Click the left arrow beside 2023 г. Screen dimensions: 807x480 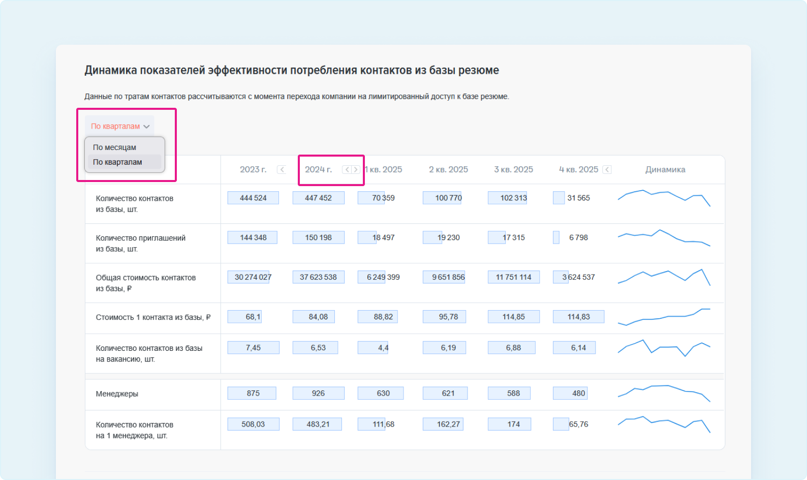pyautogui.click(x=282, y=170)
